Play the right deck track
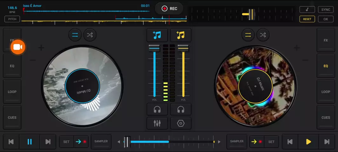338x152 pixels. [x=308, y=142]
